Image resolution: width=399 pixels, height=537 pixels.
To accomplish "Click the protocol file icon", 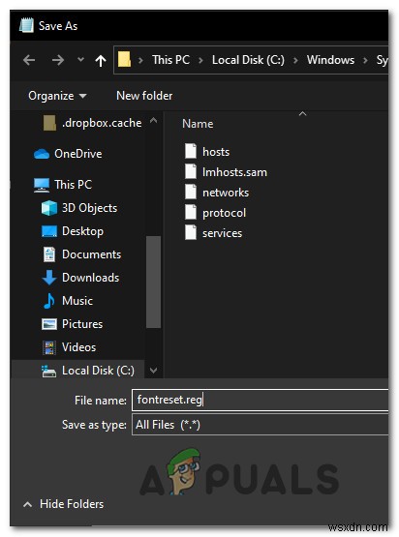I will click(191, 212).
